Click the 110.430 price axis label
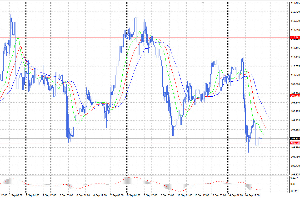The image size is (300, 198). click(x=295, y=12)
